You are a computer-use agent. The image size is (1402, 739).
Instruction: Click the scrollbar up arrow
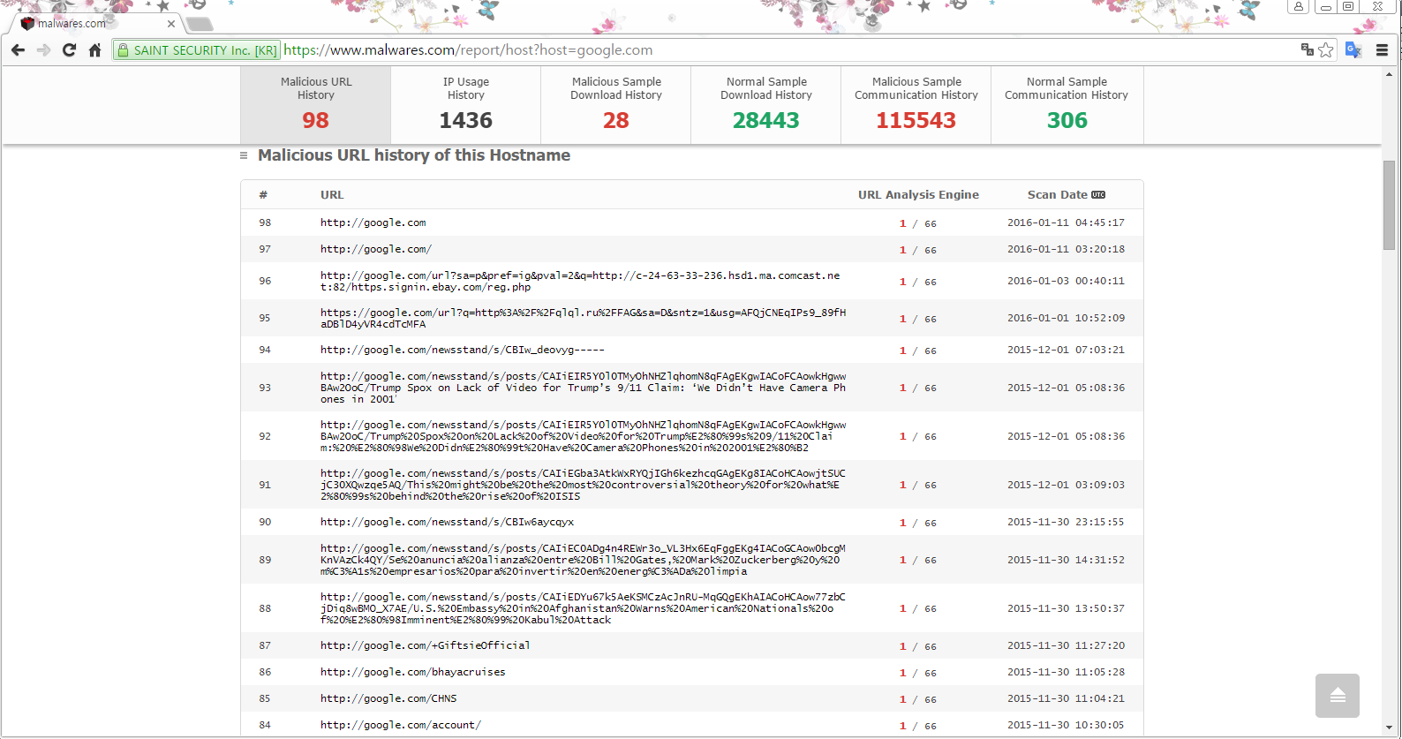point(1390,74)
